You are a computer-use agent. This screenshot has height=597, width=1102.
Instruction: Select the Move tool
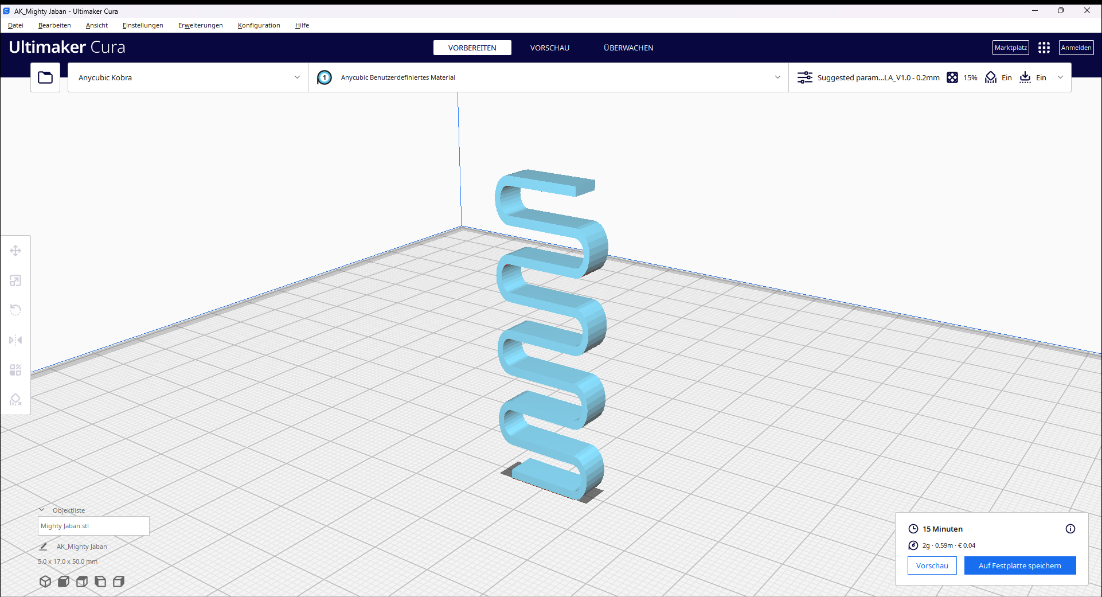pos(15,251)
